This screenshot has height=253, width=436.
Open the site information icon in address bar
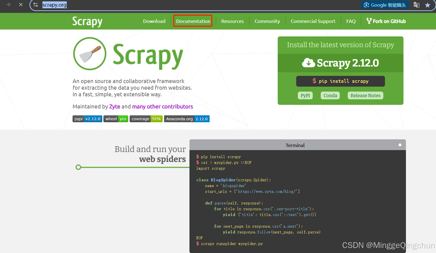point(36,5)
